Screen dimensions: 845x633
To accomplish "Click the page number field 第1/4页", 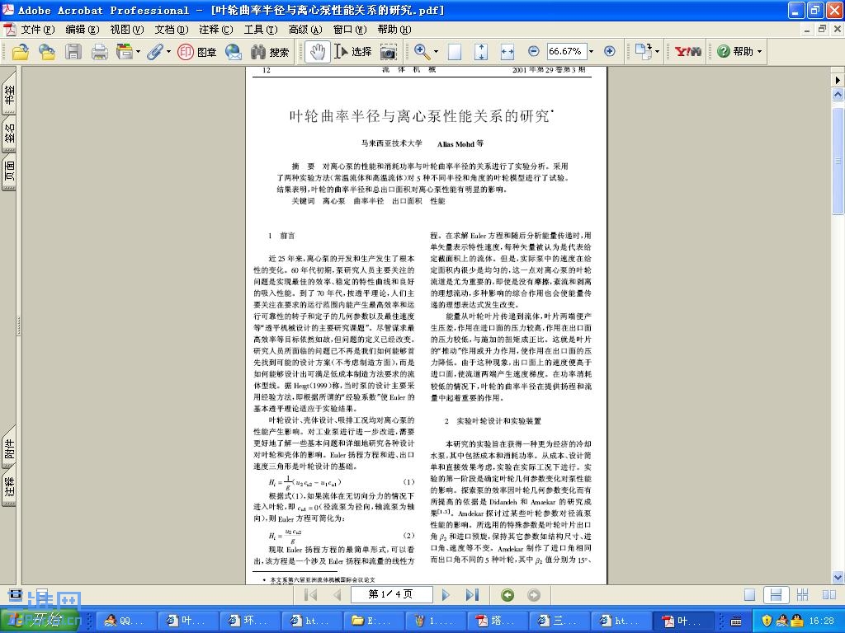I will pyautogui.click(x=391, y=594).
